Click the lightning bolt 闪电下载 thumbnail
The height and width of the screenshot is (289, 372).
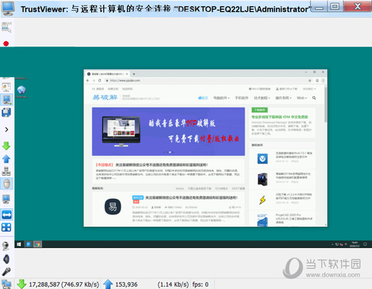click(262, 200)
